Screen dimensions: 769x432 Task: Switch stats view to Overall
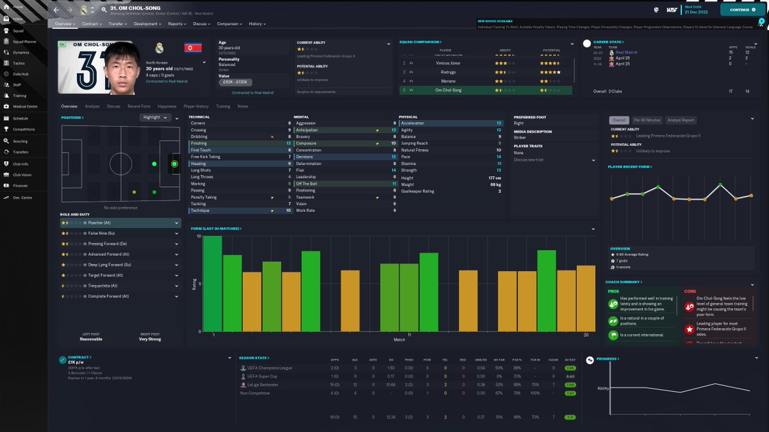pos(618,120)
